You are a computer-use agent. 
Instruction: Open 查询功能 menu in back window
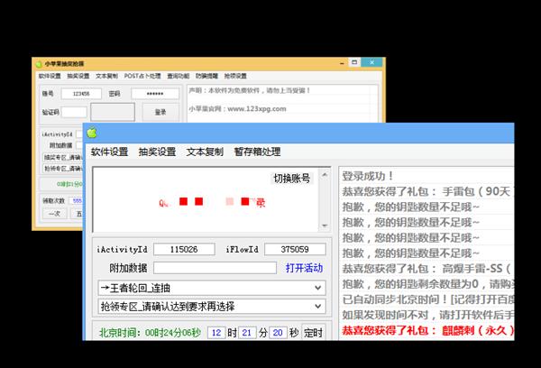point(178,76)
